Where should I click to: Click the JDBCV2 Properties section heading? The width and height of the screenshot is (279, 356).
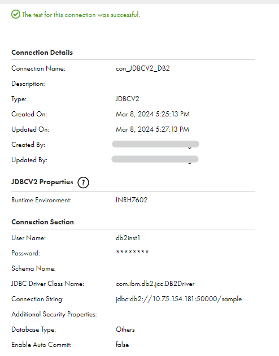[42, 182]
